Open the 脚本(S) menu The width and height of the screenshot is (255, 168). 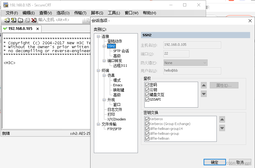(97, 13)
